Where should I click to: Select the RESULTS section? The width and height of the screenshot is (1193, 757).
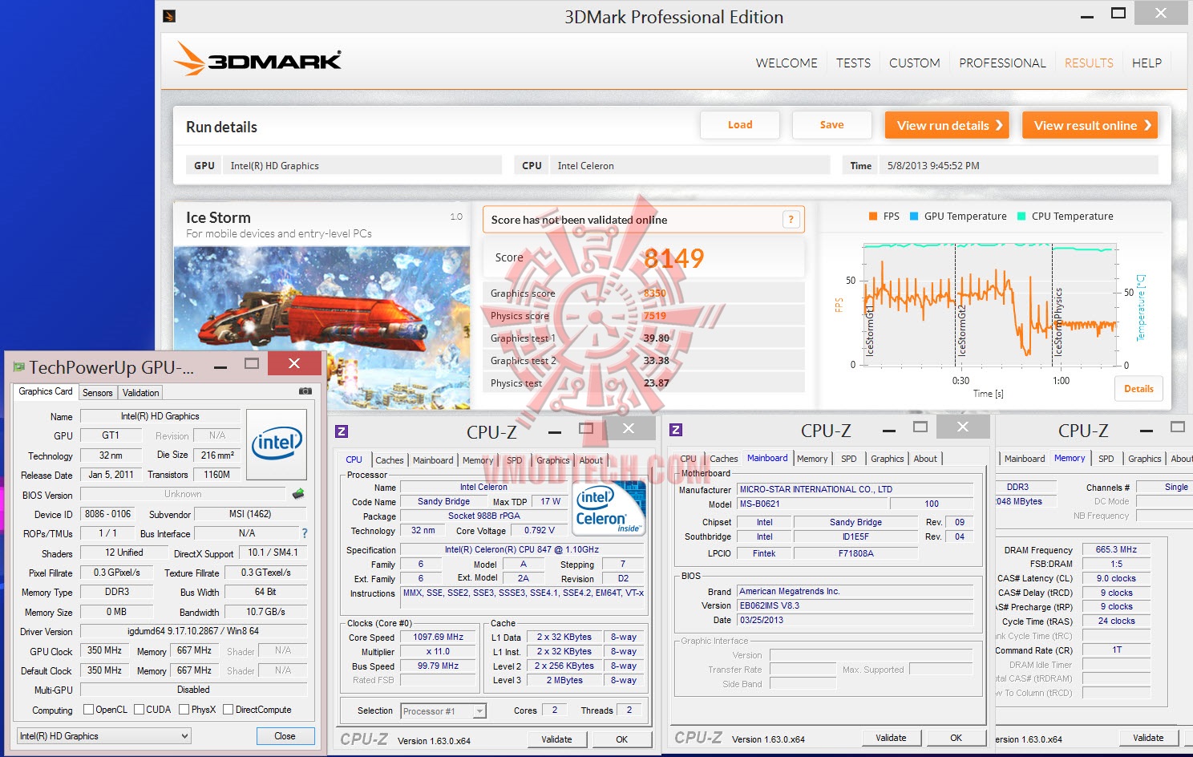coord(1089,63)
